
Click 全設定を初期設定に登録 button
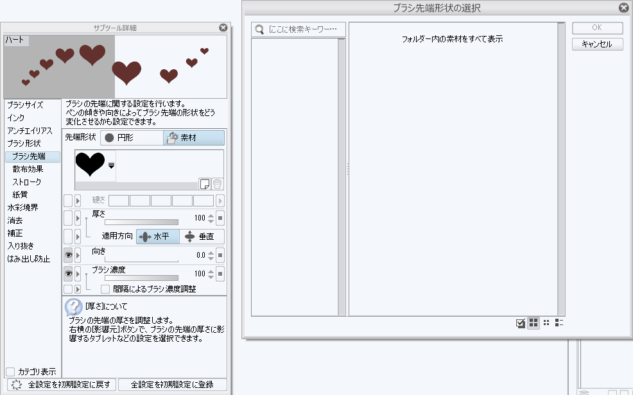coord(173,385)
